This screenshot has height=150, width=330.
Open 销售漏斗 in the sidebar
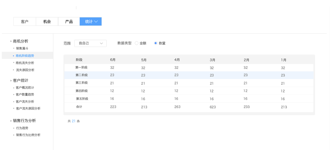coord(22,48)
